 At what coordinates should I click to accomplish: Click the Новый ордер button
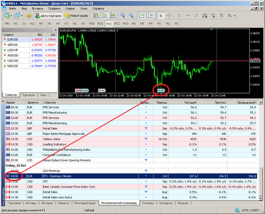76,16
